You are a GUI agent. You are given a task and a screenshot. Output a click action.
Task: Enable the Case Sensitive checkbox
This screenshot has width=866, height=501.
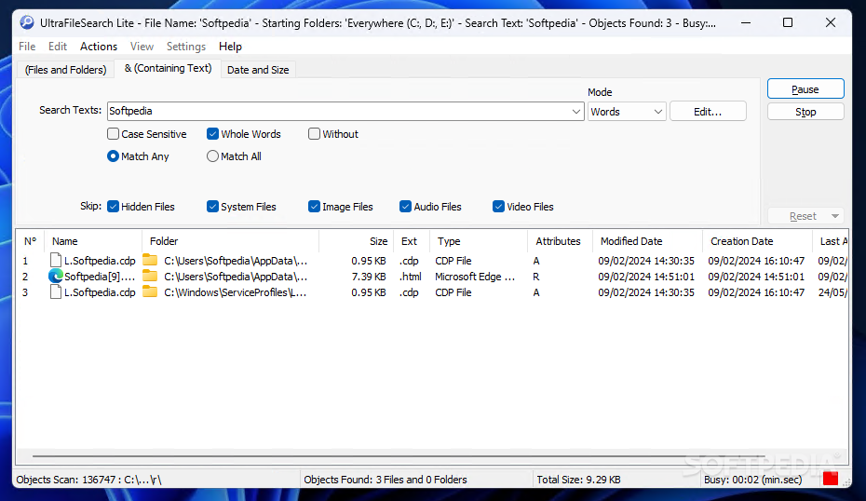pyautogui.click(x=114, y=134)
